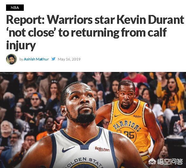Click the Rakuten patch on white jersey
Viewport: 186px width, 168px height.
[102, 149]
